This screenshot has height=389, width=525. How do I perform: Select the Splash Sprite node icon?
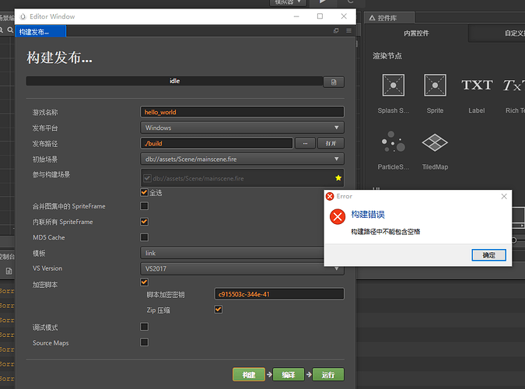coord(393,85)
